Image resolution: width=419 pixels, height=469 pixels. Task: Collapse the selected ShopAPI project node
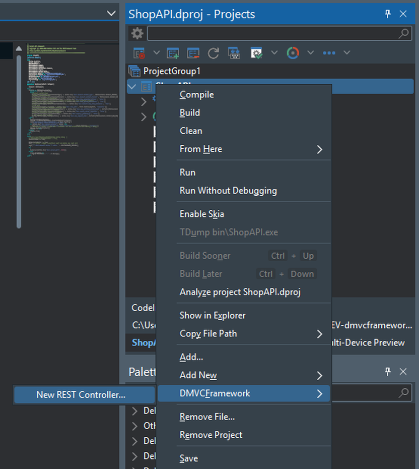pyautogui.click(x=132, y=87)
